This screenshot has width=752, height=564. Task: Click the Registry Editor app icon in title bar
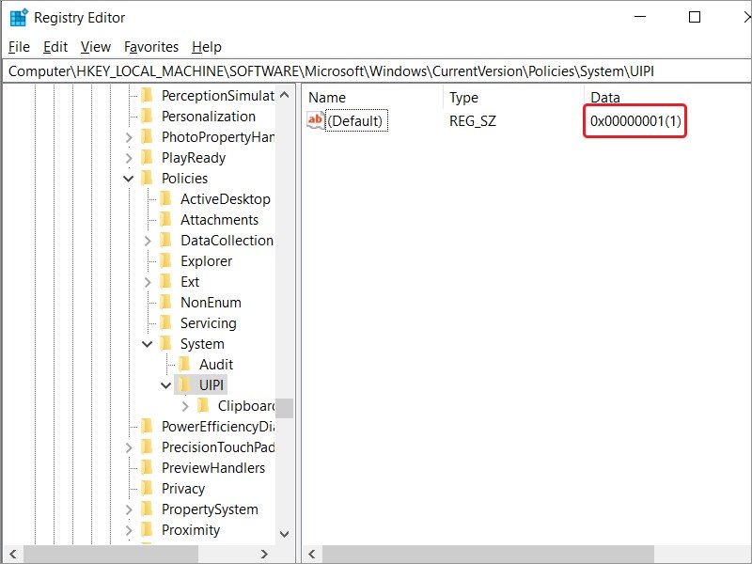click(19, 18)
